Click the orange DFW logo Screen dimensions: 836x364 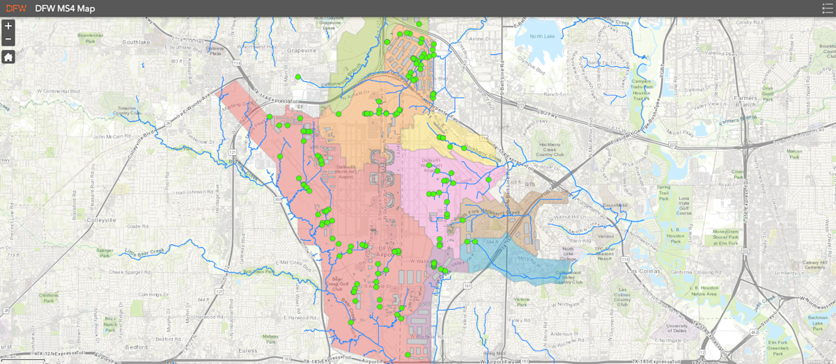click(x=16, y=8)
